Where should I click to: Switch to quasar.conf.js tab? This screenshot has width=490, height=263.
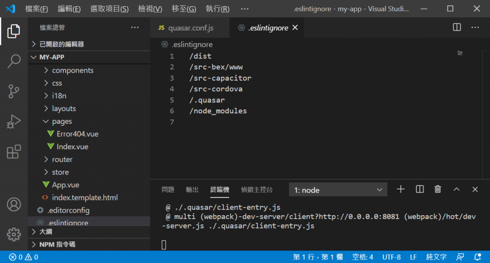[x=189, y=28]
